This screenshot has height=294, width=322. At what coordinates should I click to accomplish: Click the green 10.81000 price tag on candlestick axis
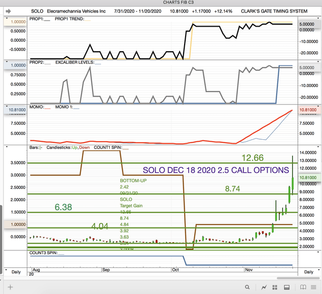[x=308, y=178]
